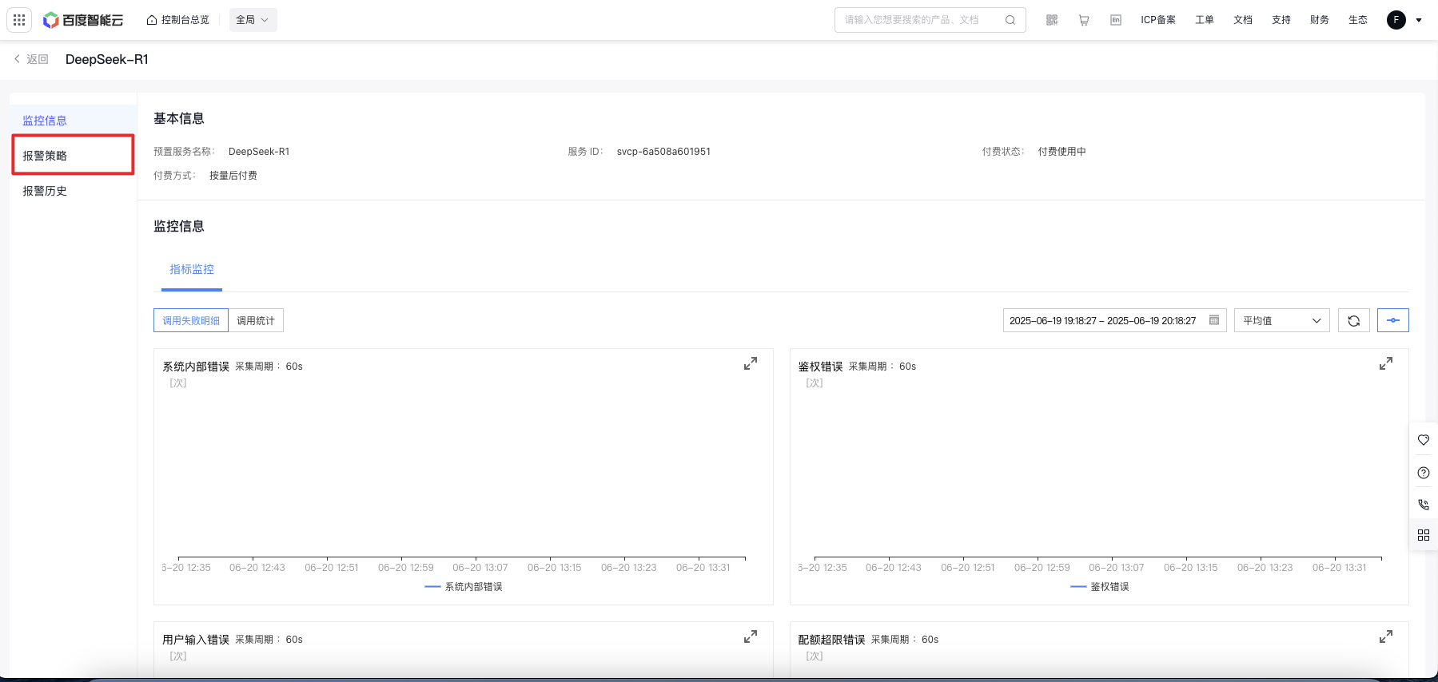1438x682 pixels.
Task: Expand the 鉴权错误 chart fullscreen
Action: 1386,364
